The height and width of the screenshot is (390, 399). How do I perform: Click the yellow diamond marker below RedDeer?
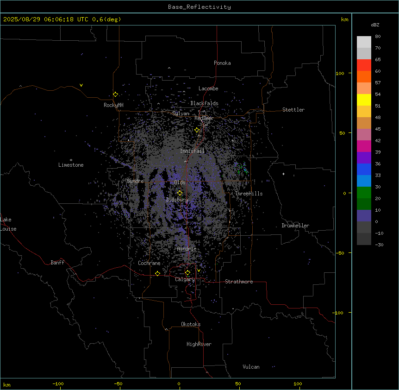197,130
